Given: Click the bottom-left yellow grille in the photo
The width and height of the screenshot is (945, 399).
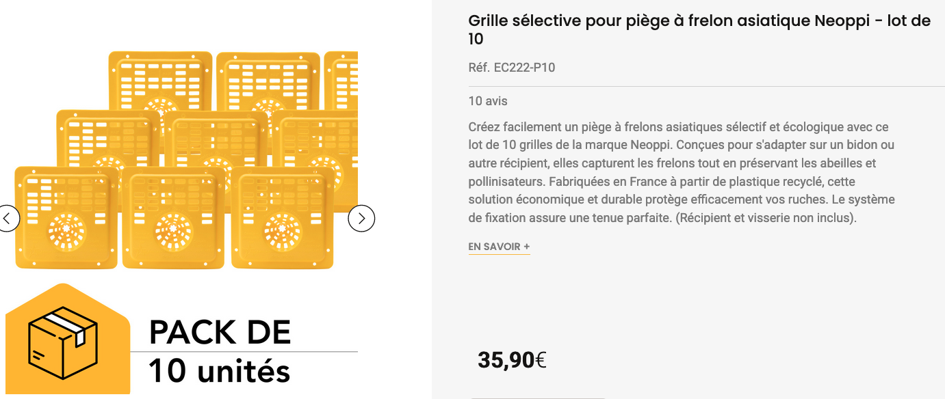Looking at the screenshot, I should click(x=66, y=217).
